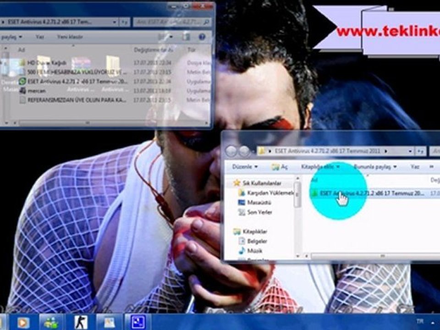Select Kitaplıklar in navigation pane
Screen dimensions: 440x330
click(250, 231)
